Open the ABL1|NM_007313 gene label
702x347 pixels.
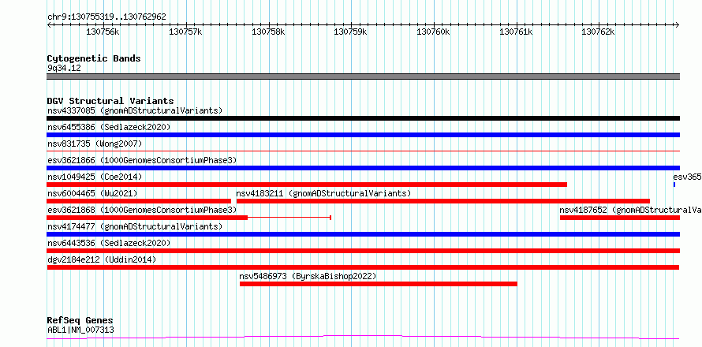click(x=80, y=330)
